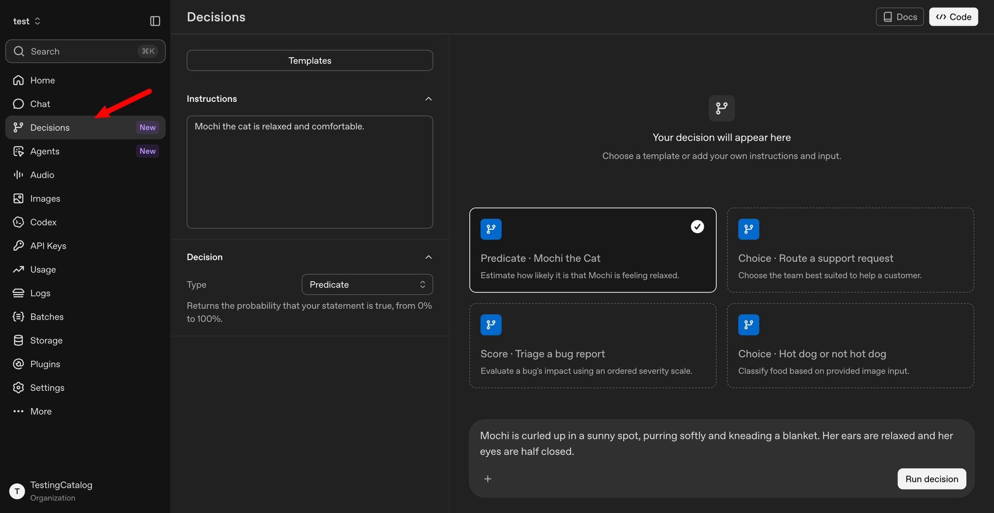Click the plus attachment icon in input box
The height and width of the screenshot is (513, 994).
(x=488, y=479)
